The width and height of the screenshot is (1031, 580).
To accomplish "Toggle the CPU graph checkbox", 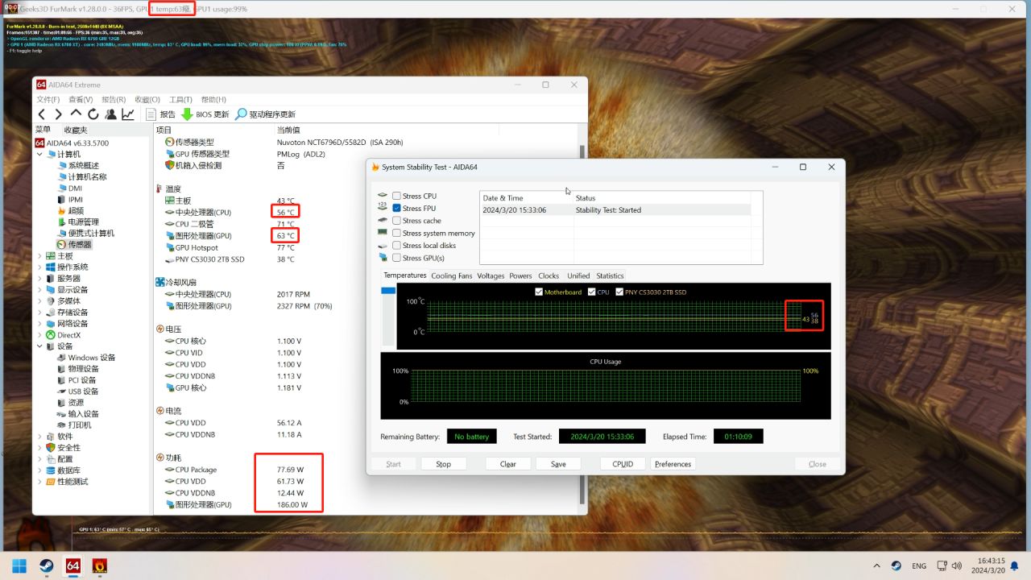I will coord(592,292).
